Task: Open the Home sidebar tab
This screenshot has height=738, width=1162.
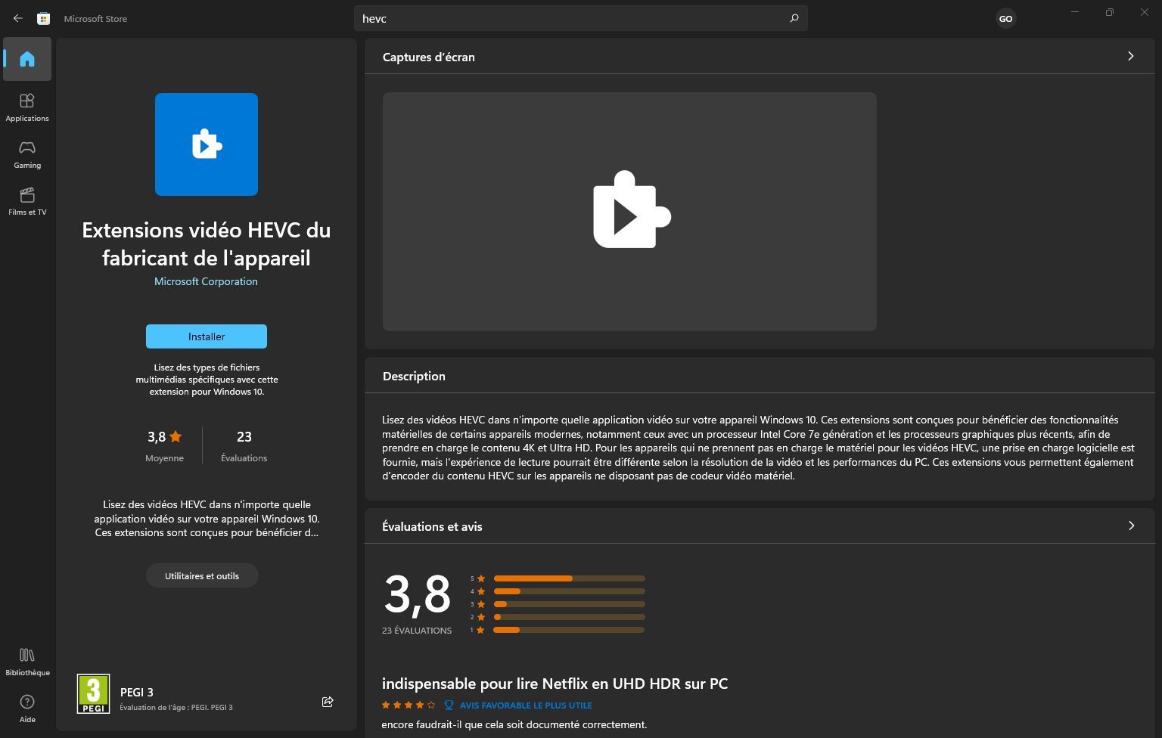Action: click(27, 59)
